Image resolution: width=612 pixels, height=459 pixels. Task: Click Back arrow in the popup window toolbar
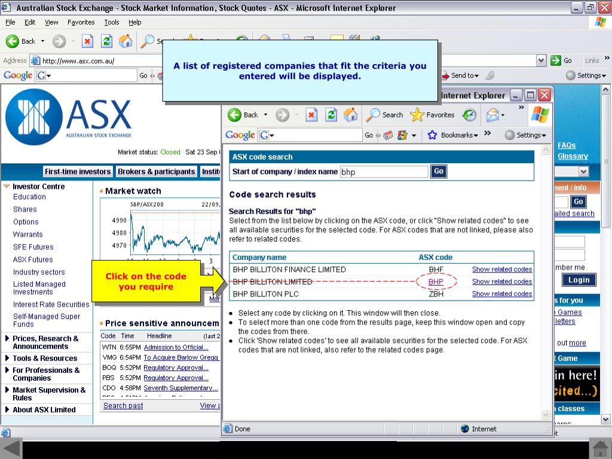(x=234, y=115)
